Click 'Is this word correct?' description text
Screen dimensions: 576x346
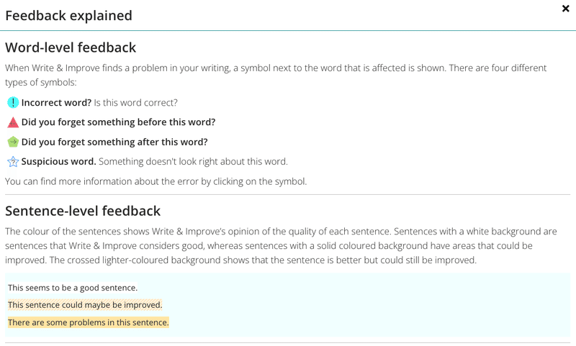pos(135,102)
